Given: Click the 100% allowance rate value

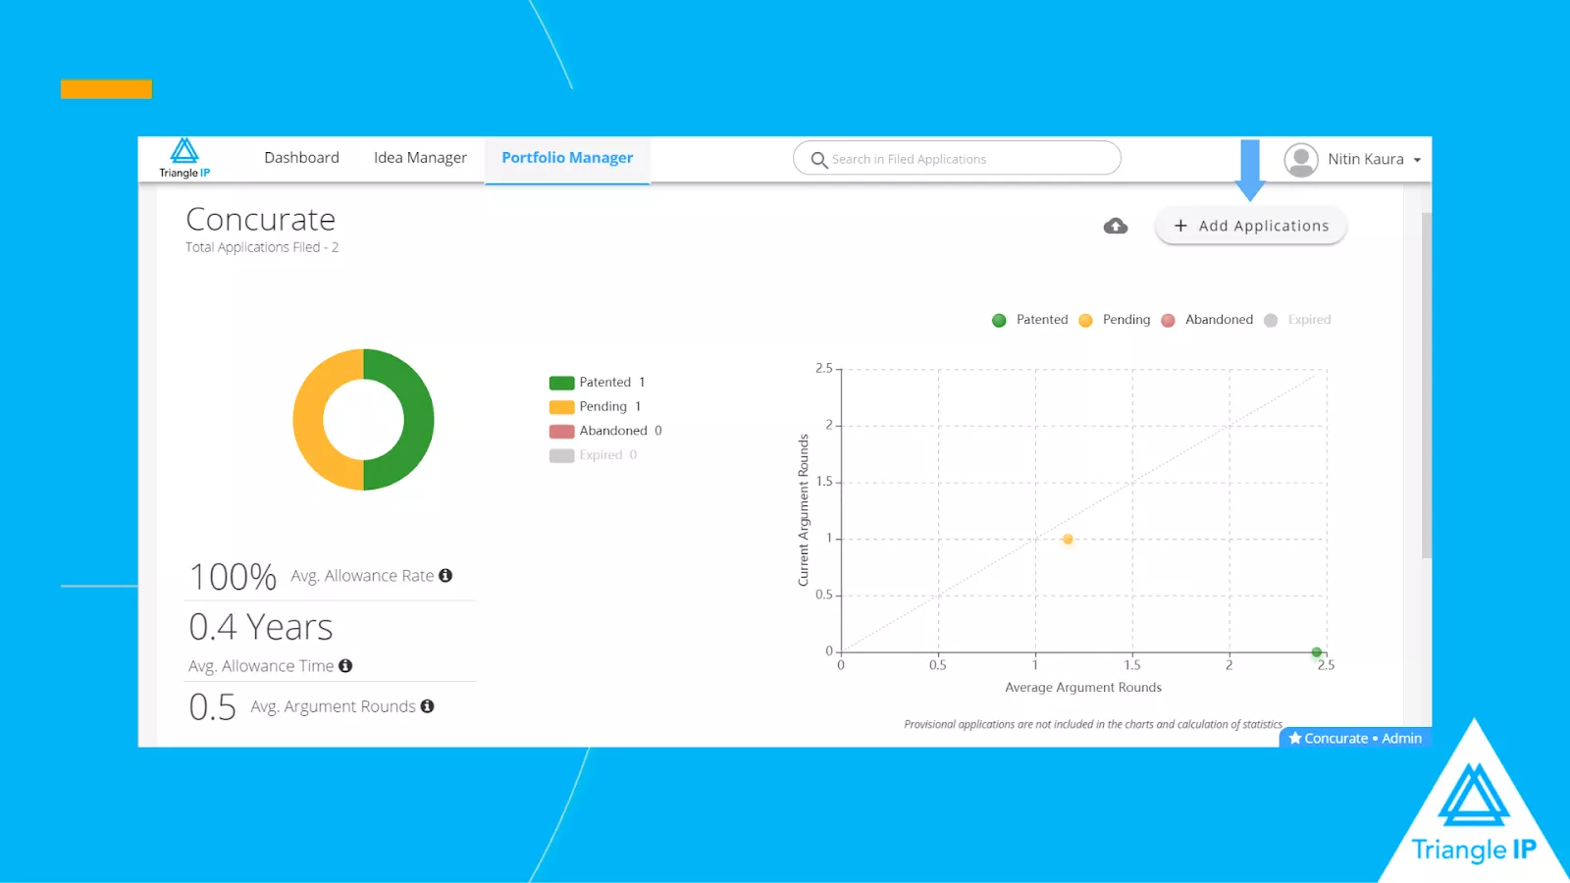Looking at the screenshot, I should point(233,577).
